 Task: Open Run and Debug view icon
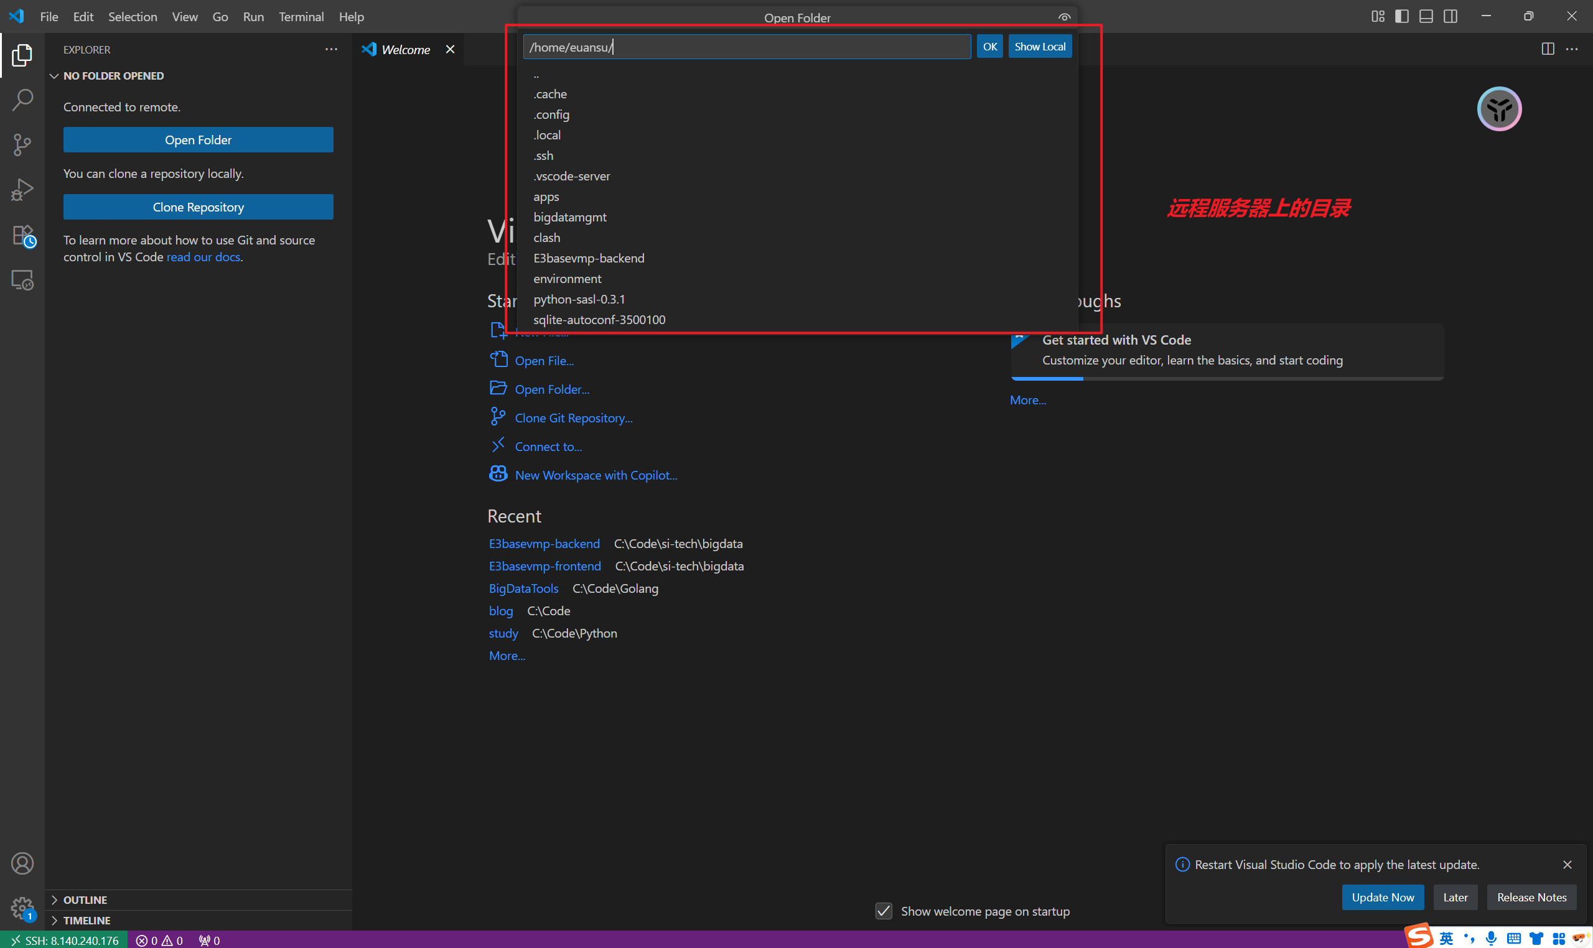point(22,190)
